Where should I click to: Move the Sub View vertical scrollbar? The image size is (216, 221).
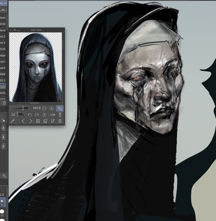pyautogui.click(x=63, y=44)
